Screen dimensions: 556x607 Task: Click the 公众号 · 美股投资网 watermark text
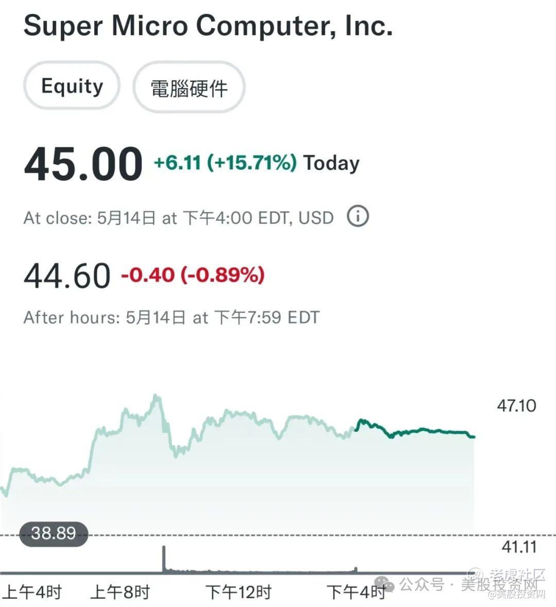tap(468, 585)
